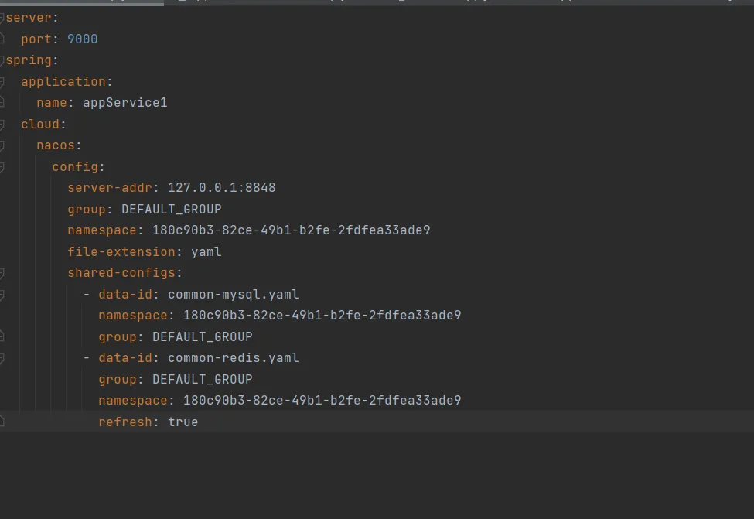
Task: Collapse the common-redis.yaml entry fold marker
Action: coord(2,358)
